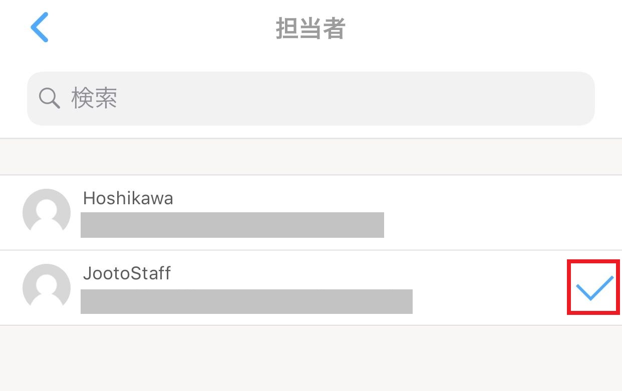Screen dimensions: 622x391
Task: Click Hoshikawa's gray avatar icon
Action: click(x=47, y=212)
